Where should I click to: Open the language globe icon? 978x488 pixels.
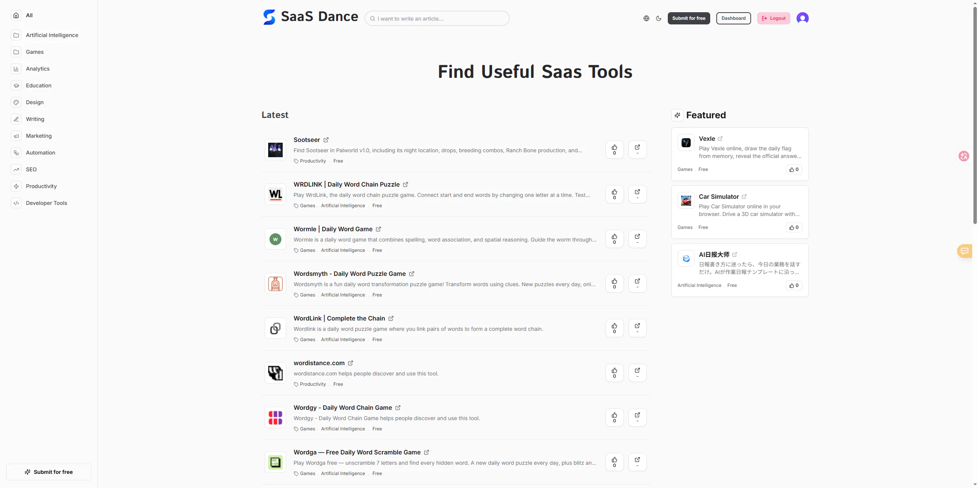[646, 18]
